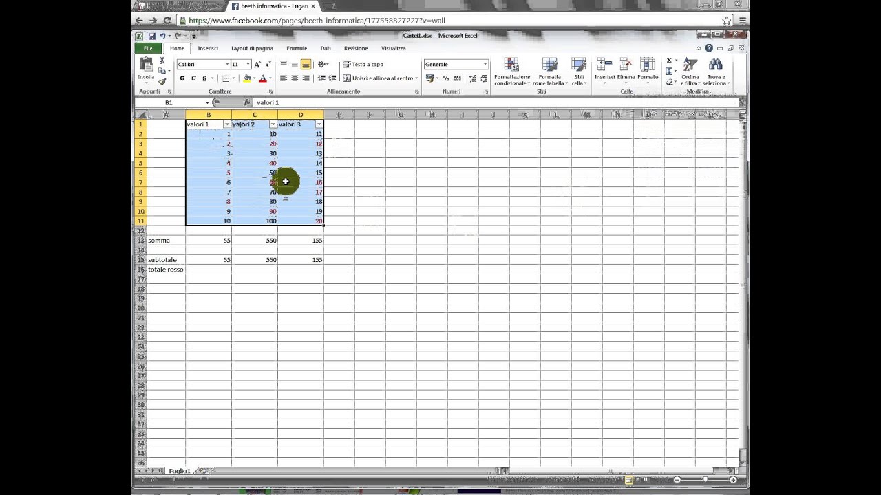This screenshot has width=881, height=495.
Task: Toggle align text right
Action: click(306, 78)
